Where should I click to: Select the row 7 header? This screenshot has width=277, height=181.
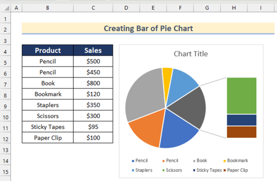[x=5, y=84]
